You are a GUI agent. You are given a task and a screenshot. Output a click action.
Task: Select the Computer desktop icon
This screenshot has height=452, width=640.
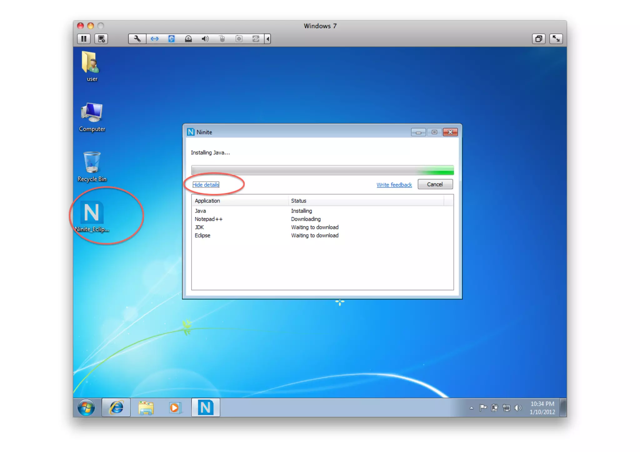pos(92,117)
